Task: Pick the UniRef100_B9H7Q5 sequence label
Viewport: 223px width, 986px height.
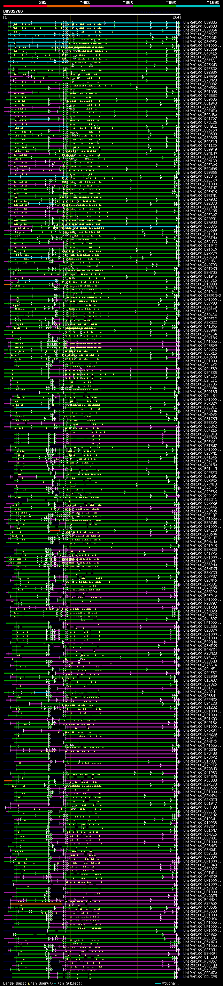Action: coord(200,272)
